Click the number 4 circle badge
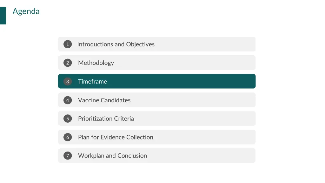Image resolution: width=325 pixels, height=183 pixels. click(x=68, y=100)
